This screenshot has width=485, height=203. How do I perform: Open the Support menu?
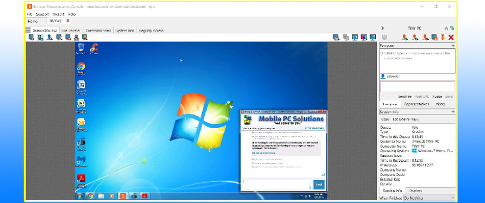coord(42,14)
